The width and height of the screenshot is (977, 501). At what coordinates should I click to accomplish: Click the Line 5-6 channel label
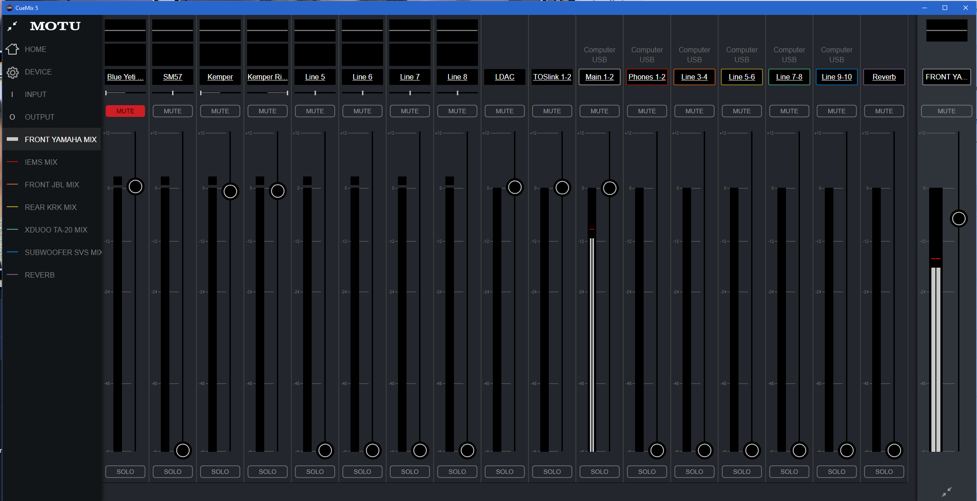pyautogui.click(x=742, y=77)
